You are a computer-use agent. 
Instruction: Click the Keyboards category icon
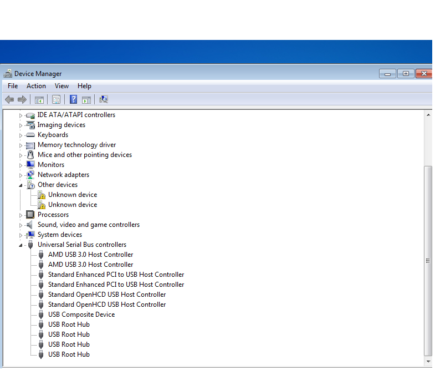[x=30, y=135]
